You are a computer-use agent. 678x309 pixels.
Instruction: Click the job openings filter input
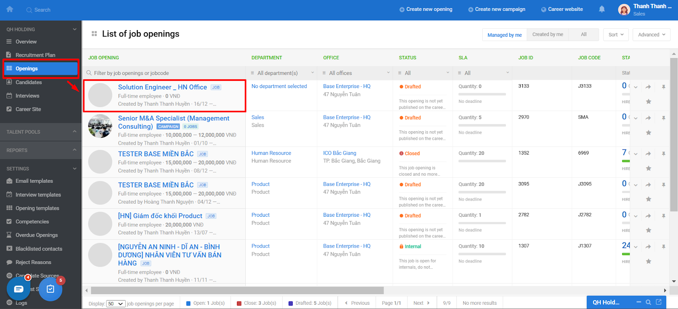(164, 73)
